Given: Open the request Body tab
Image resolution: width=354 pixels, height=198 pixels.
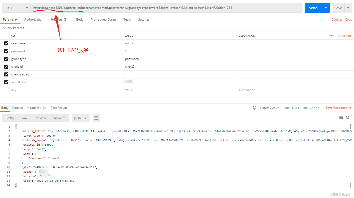Looking at the screenshot, I should click(80, 20).
